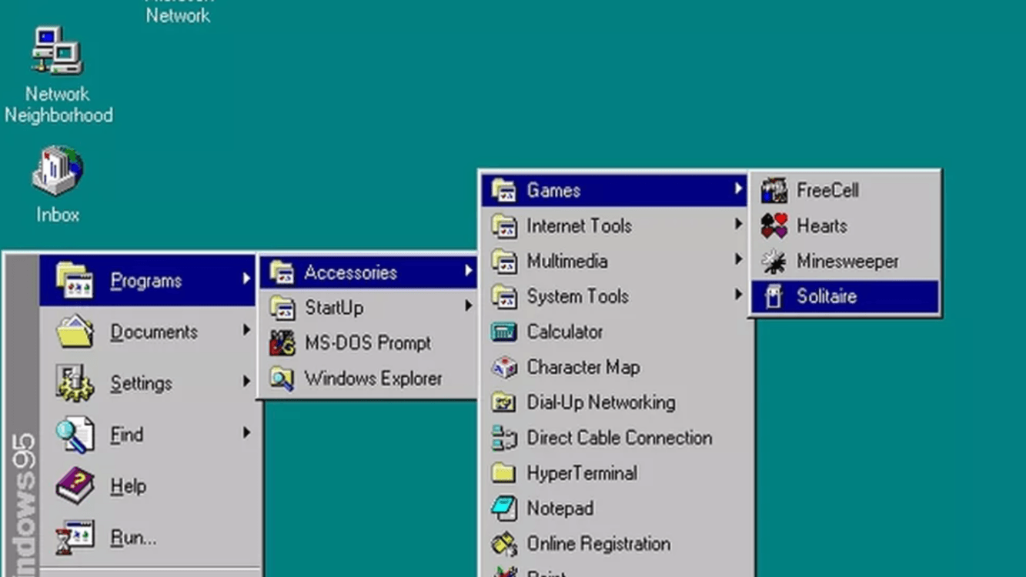Click the Hearts game icon
The image size is (1026, 577).
pos(774,225)
